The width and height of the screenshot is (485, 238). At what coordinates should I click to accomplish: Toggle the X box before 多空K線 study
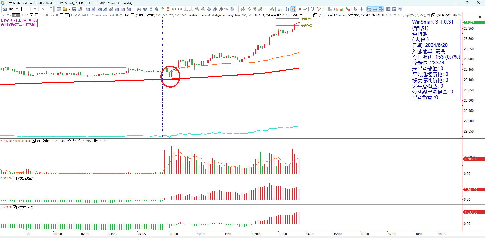[x=433, y=15]
